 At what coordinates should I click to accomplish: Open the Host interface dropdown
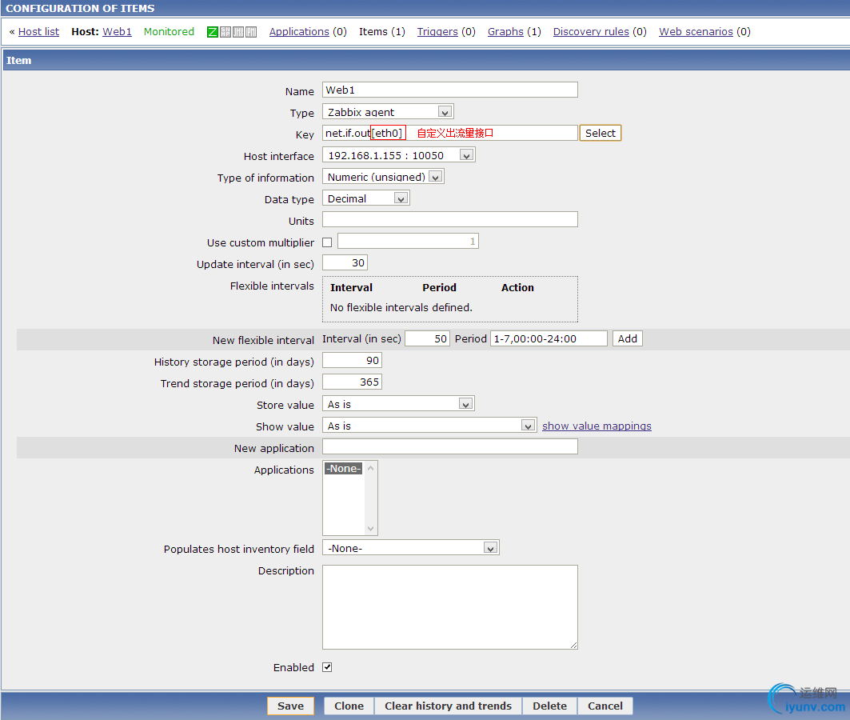tap(398, 155)
